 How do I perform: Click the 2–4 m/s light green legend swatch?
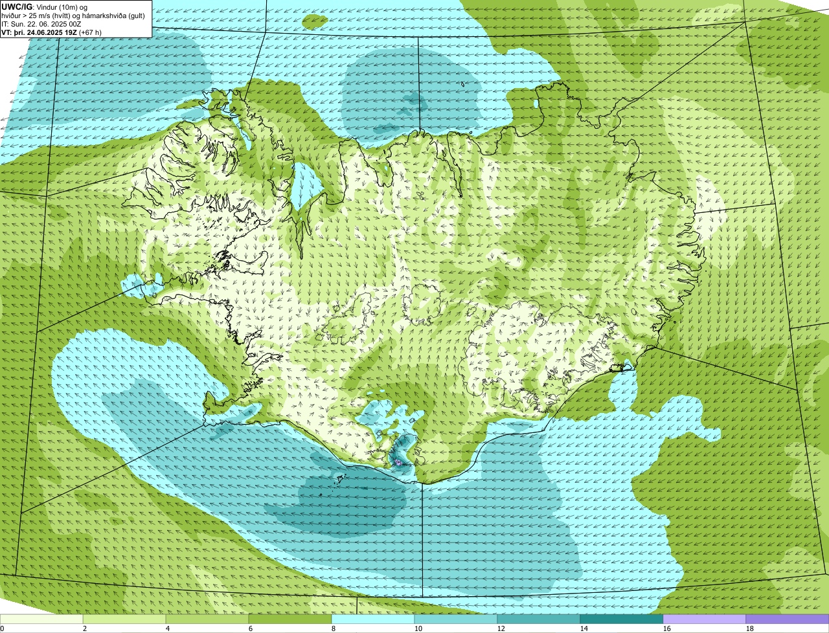124,619
